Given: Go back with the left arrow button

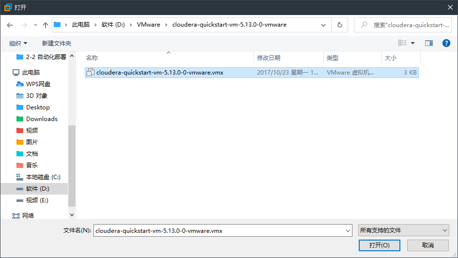Looking at the screenshot, I should (x=10, y=25).
